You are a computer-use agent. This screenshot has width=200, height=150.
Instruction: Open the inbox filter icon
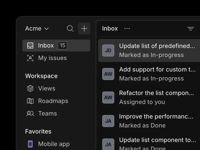[x=191, y=29]
